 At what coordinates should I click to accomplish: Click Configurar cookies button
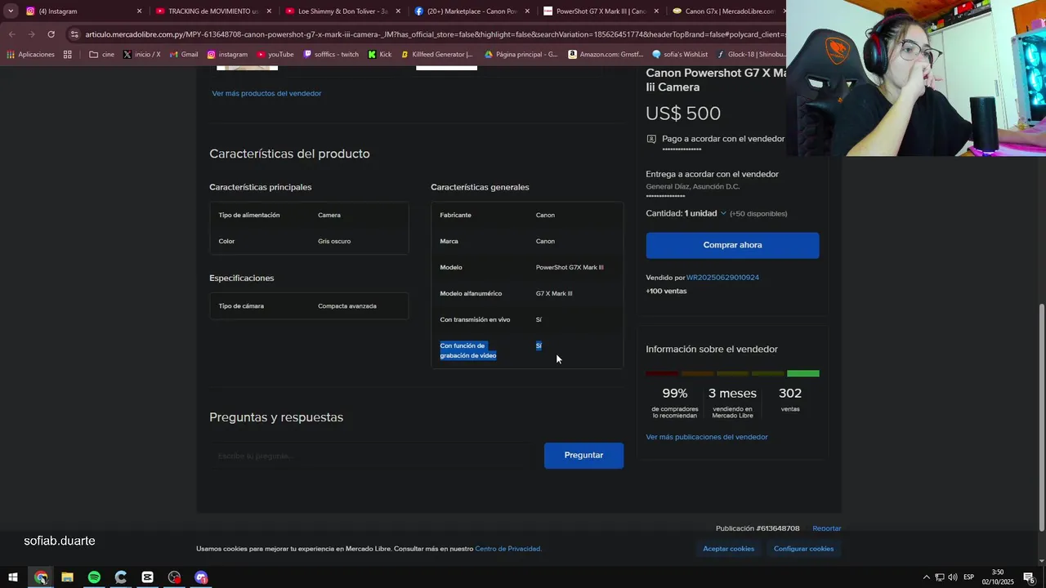click(x=803, y=549)
